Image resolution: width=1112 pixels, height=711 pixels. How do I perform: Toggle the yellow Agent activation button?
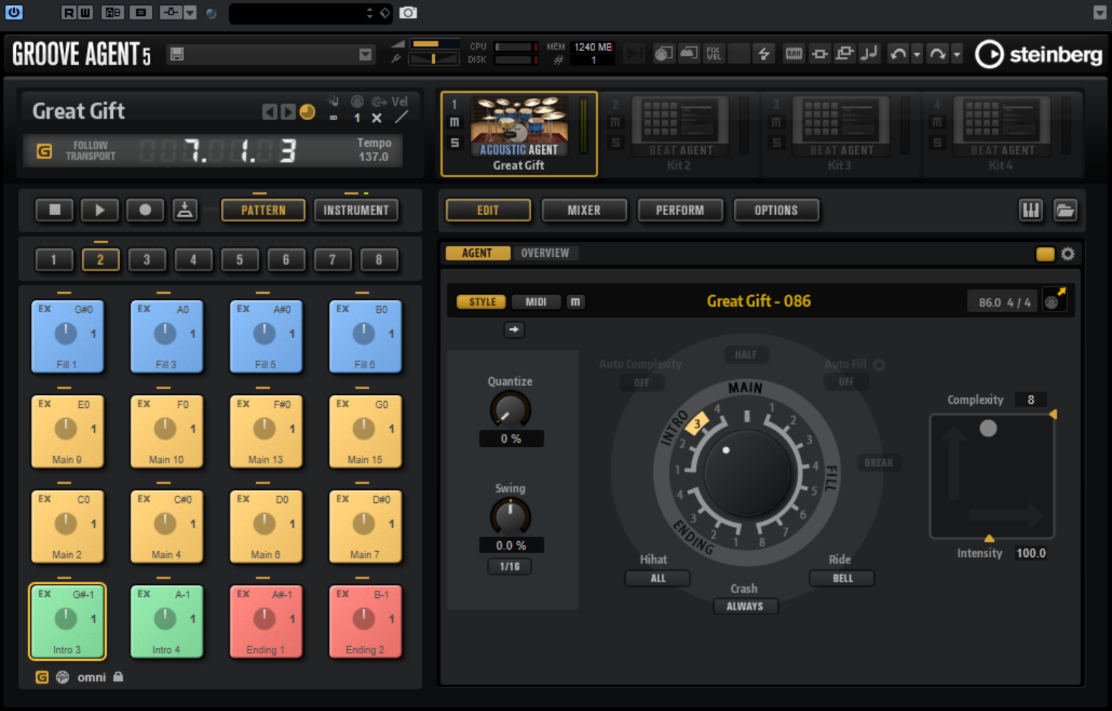point(1045,254)
